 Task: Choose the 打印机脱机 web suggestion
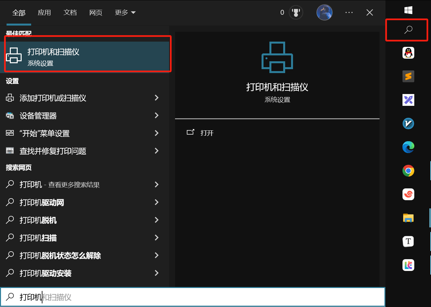tap(85, 220)
